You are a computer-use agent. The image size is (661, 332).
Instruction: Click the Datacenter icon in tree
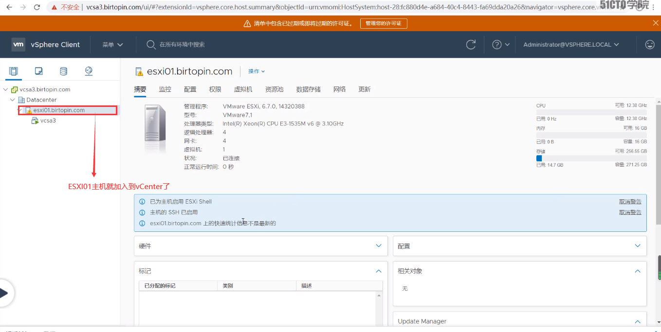[21, 100]
